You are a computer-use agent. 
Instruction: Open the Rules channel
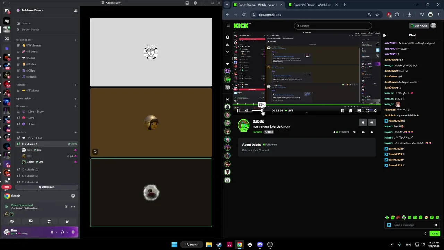point(46,64)
